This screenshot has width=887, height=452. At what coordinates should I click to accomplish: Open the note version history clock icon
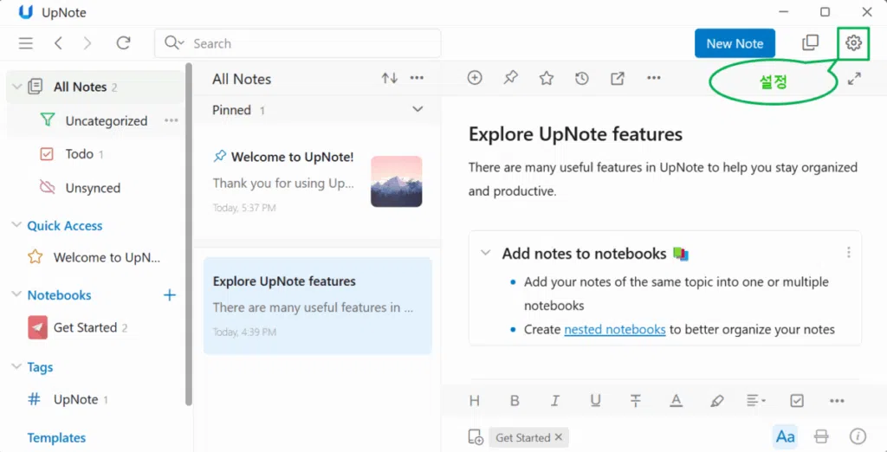581,78
